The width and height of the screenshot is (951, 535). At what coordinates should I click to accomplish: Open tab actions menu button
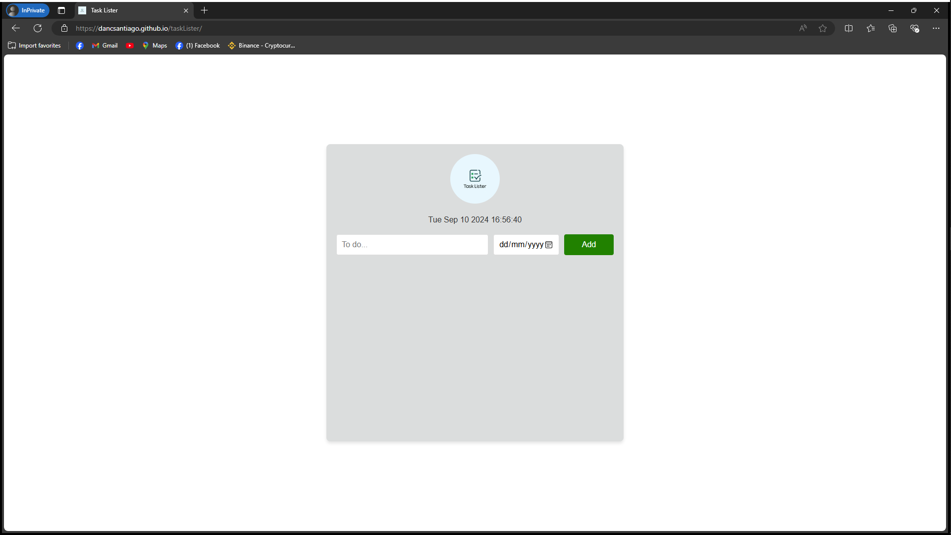pyautogui.click(x=61, y=10)
